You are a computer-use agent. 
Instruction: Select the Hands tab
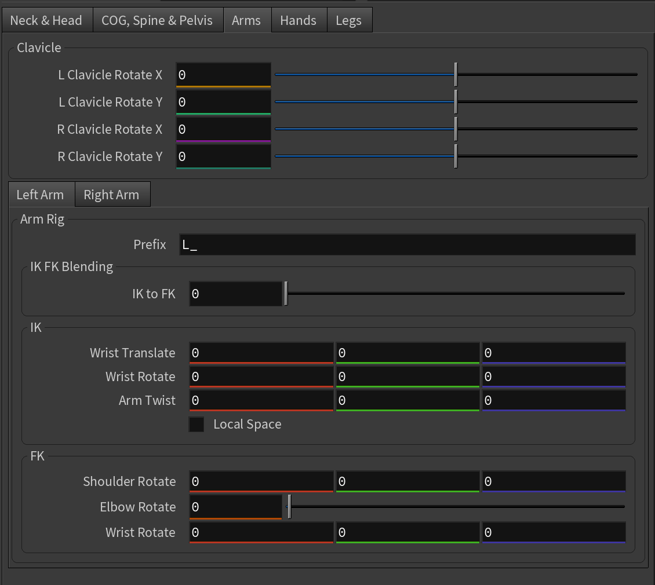(x=298, y=21)
